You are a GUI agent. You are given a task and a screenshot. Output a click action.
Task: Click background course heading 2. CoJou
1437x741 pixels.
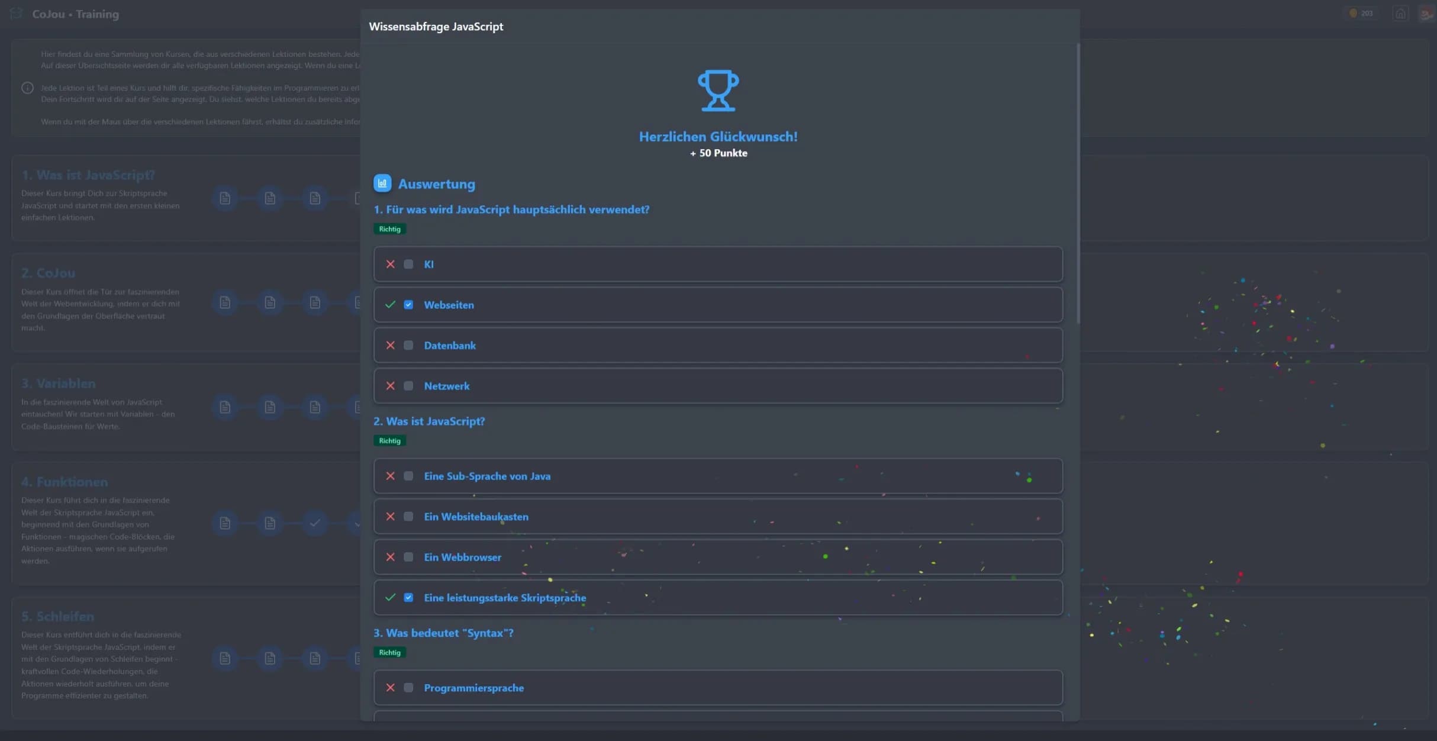click(x=49, y=273)
